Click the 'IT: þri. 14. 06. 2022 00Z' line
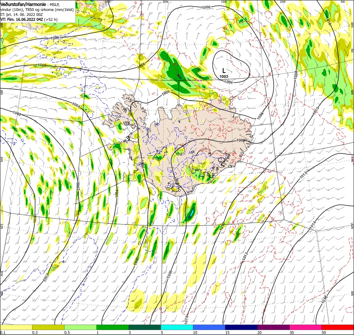The height and width of the screenshot is (335, 354). [22, 15]
